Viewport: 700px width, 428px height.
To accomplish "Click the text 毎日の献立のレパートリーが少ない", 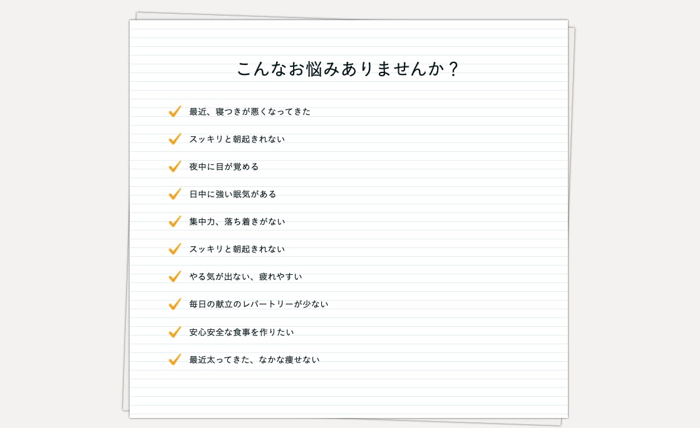I will coord(259,304).
